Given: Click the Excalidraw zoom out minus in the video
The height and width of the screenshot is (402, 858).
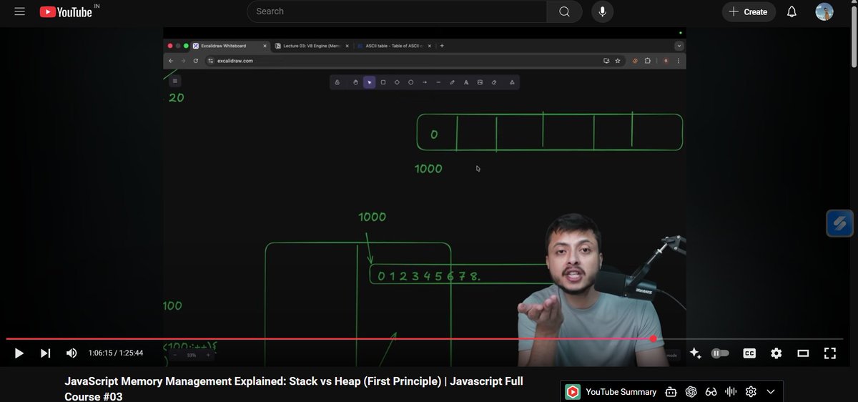Looking at the screenshot, I should (x=174, y=355).
